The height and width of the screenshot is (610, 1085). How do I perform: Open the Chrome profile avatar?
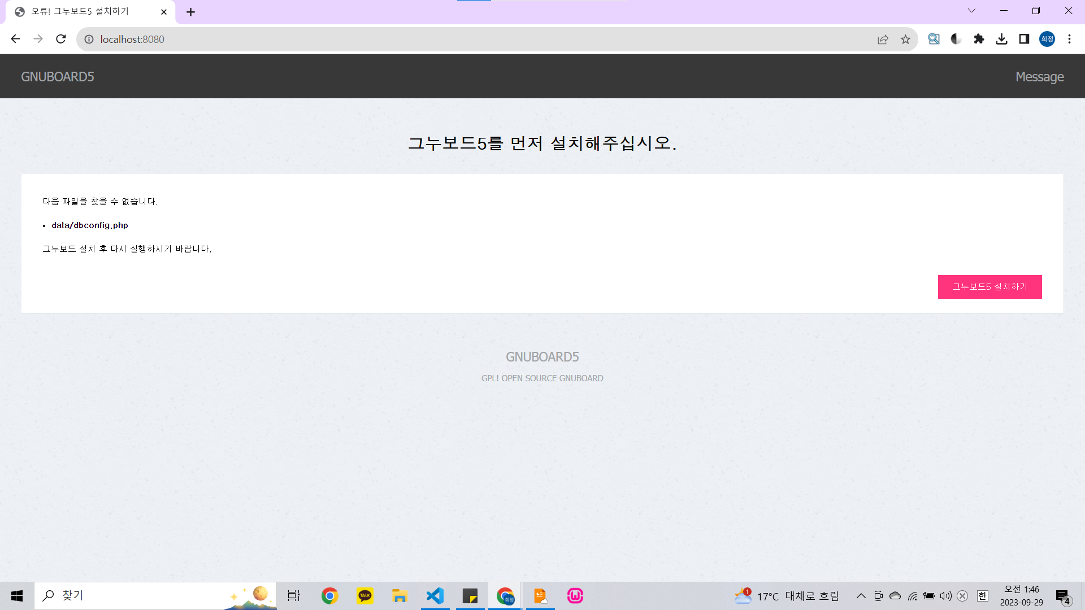[1047, 39]
